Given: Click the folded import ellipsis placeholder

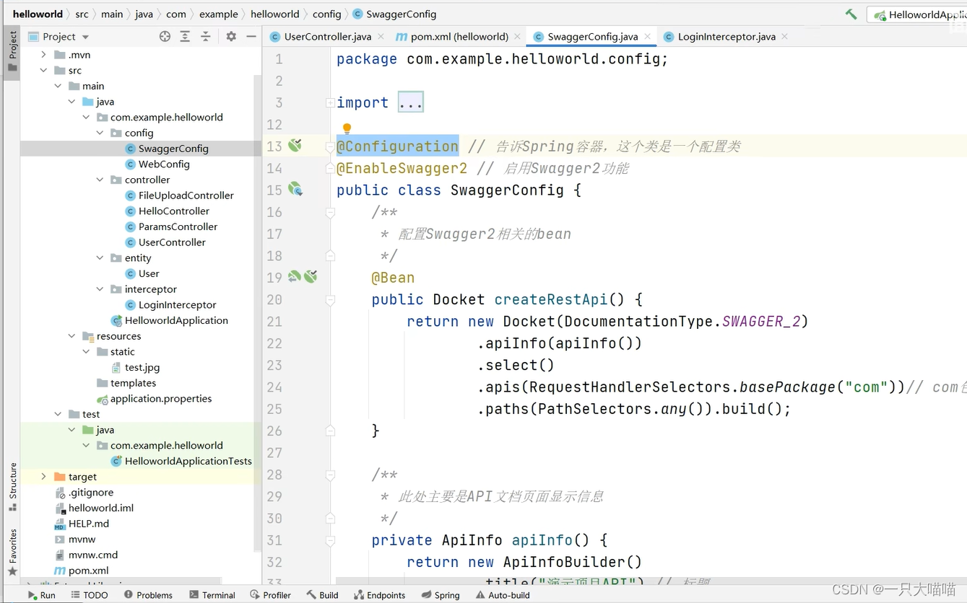Looking at the screenshot, I should point(411,102).
